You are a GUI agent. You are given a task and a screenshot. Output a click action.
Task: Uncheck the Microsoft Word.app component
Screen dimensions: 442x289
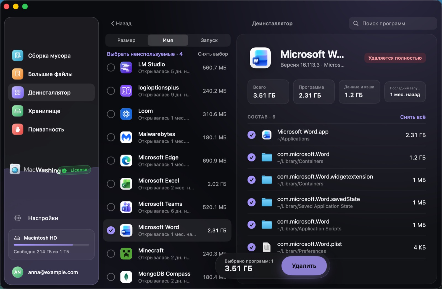click(x=251, y=135)
